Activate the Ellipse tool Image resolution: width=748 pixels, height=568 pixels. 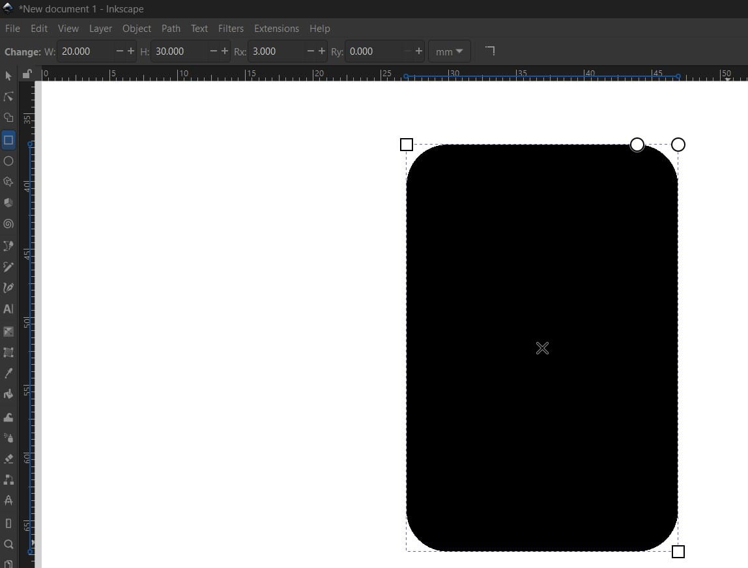click(8, 161)
